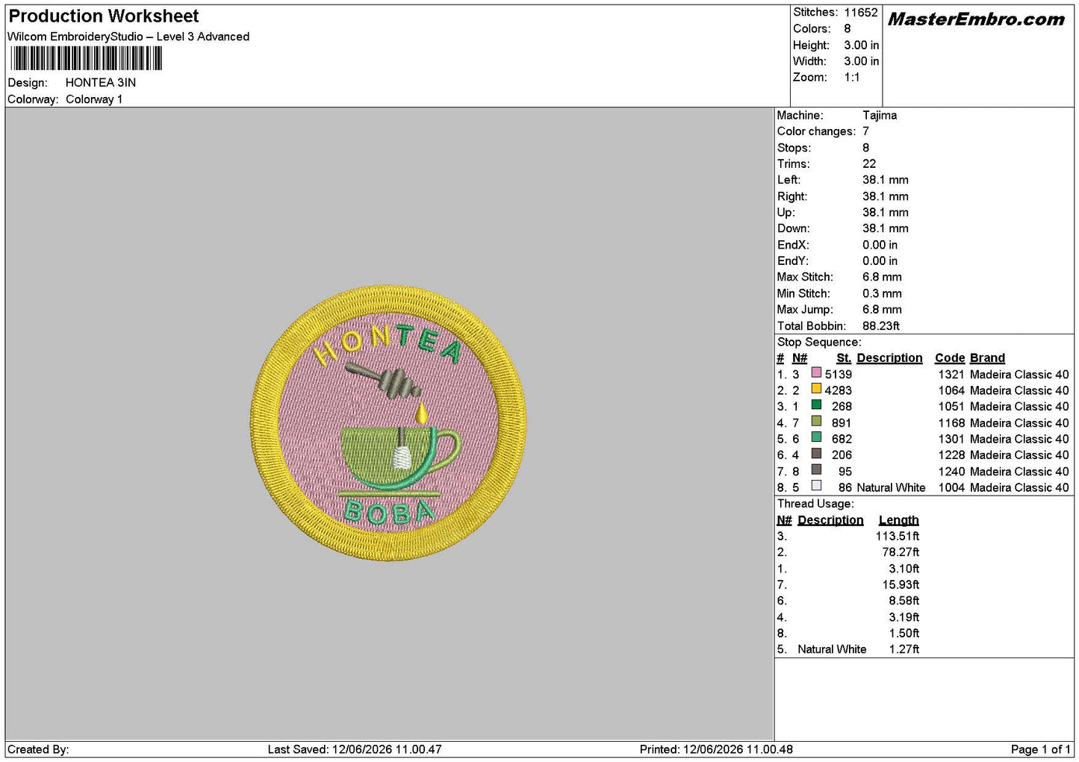
Task: Click the Code column header
Action: coord(950,358)
